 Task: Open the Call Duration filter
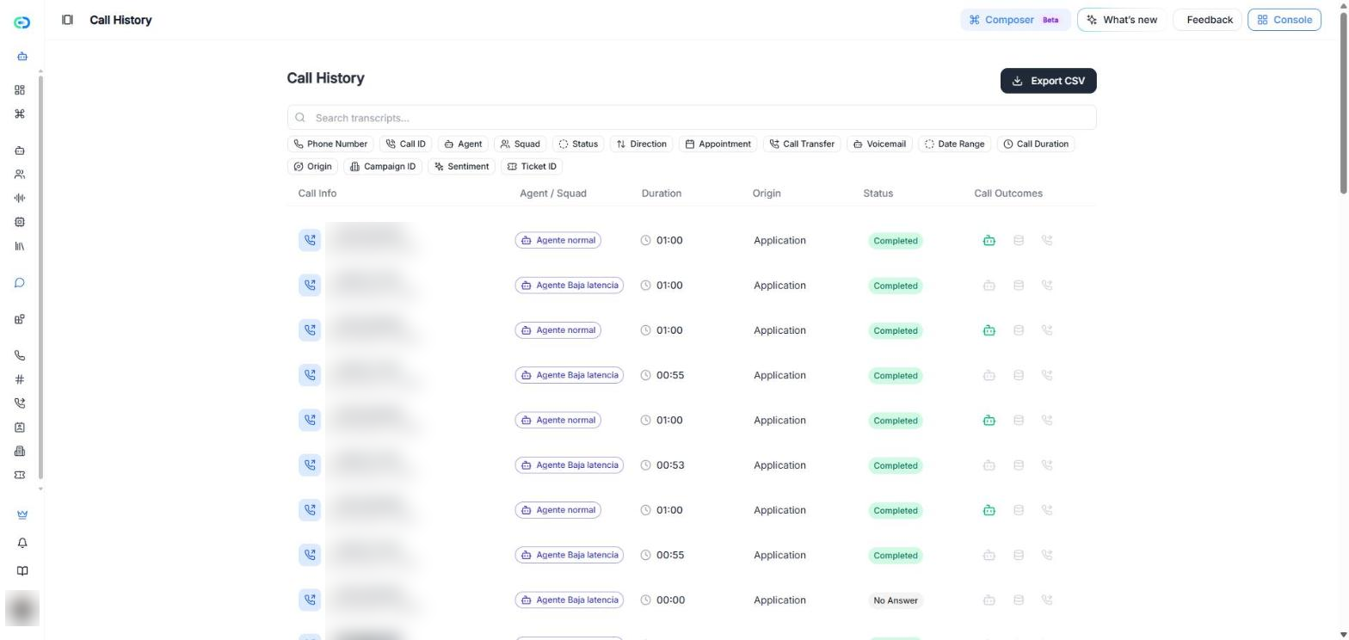pyautogui.click(x=1036, y=145)
